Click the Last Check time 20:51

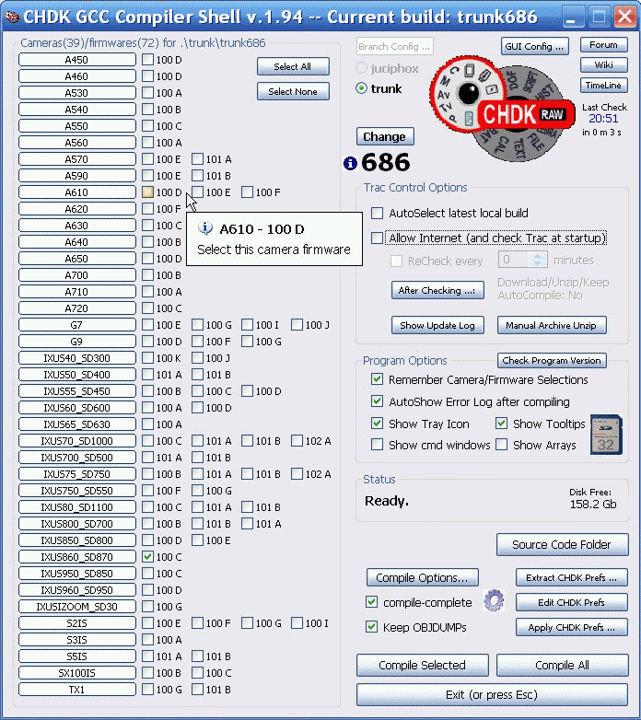[x=603, y=119]
